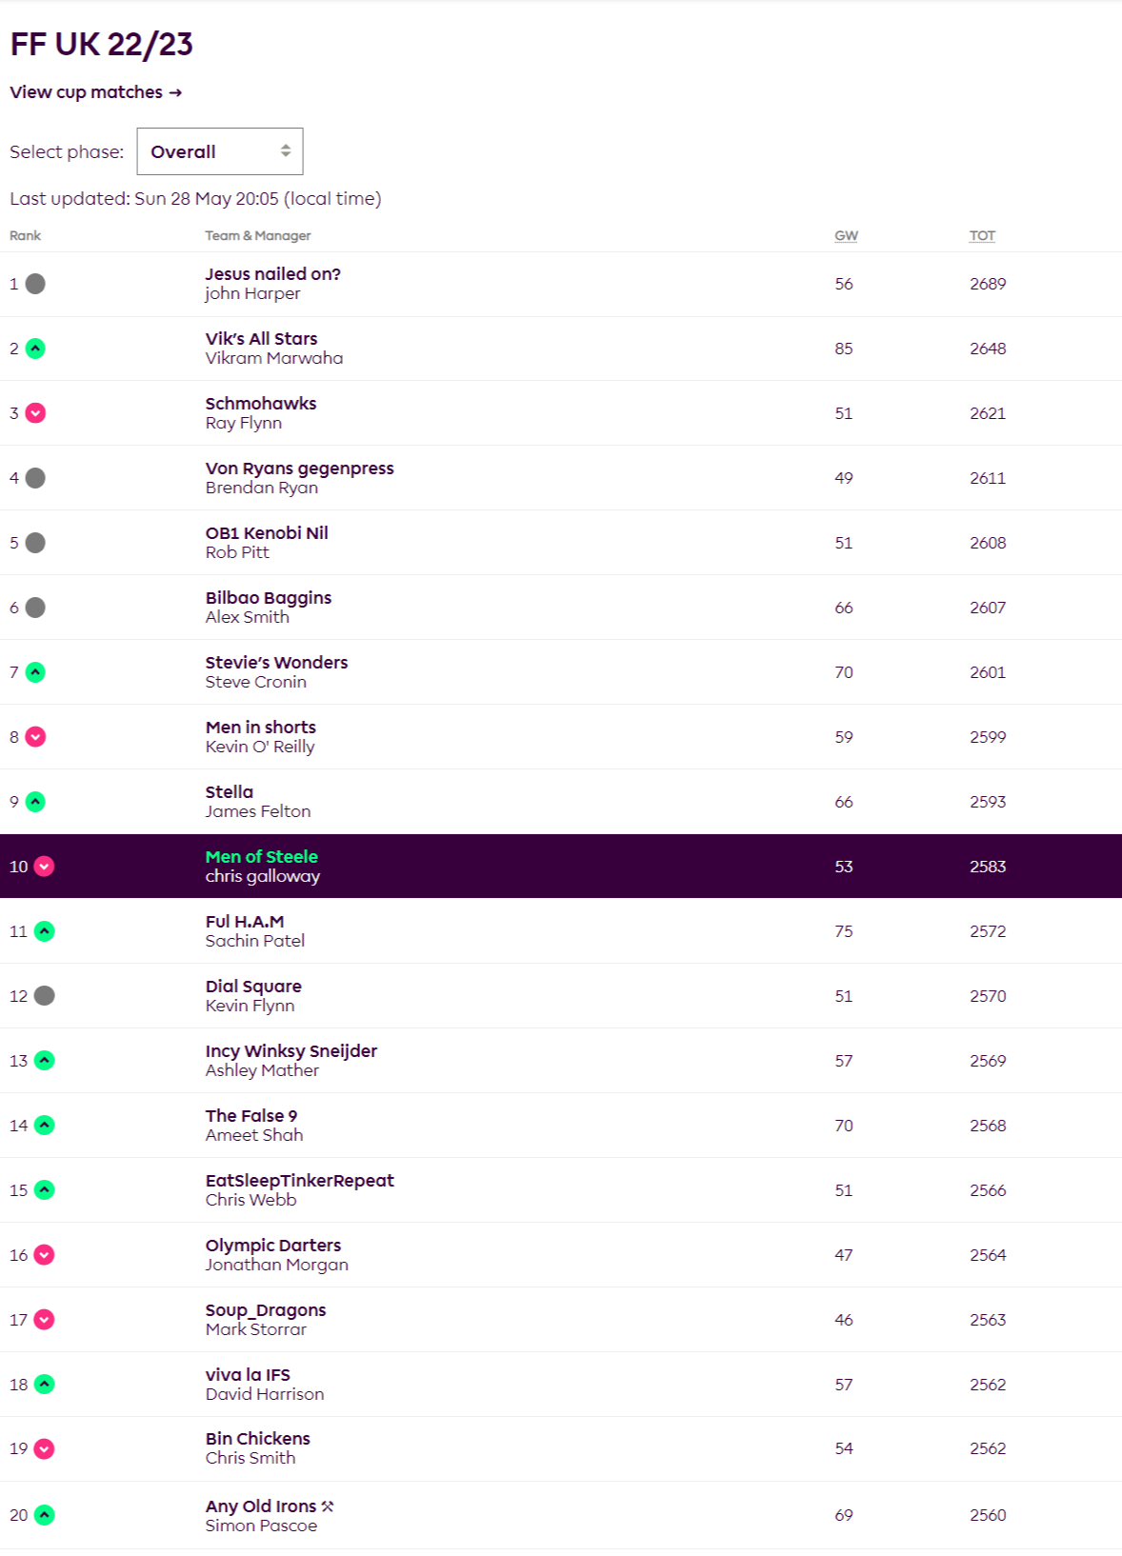Open the OB1 Kenobi Nil team link
Image resolution: width=1122 pixels, height=1556 pixels.
tap(267, 533)
